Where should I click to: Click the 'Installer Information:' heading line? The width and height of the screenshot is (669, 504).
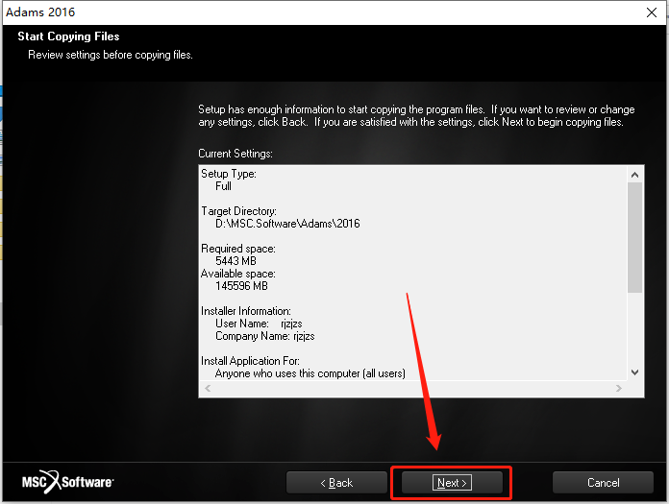(246, 311)
